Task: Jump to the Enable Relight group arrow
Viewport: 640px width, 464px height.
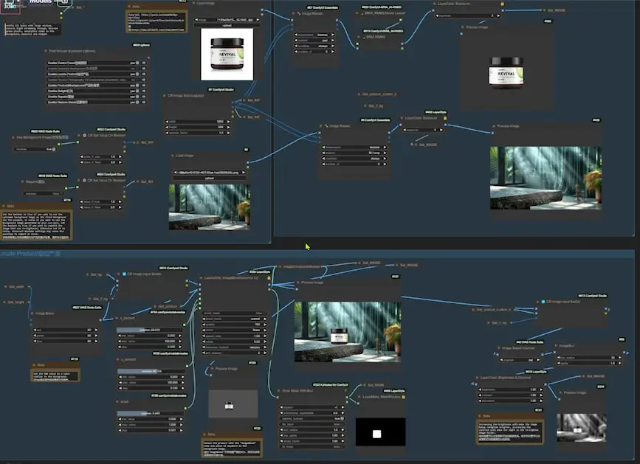Action: (144, 91)
